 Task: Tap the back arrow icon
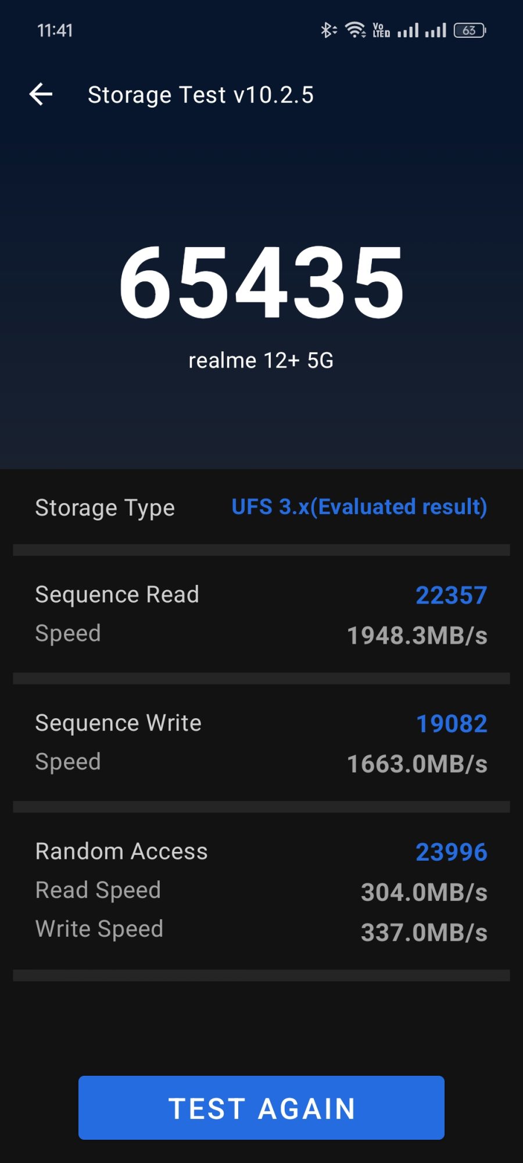coord(41,94)
